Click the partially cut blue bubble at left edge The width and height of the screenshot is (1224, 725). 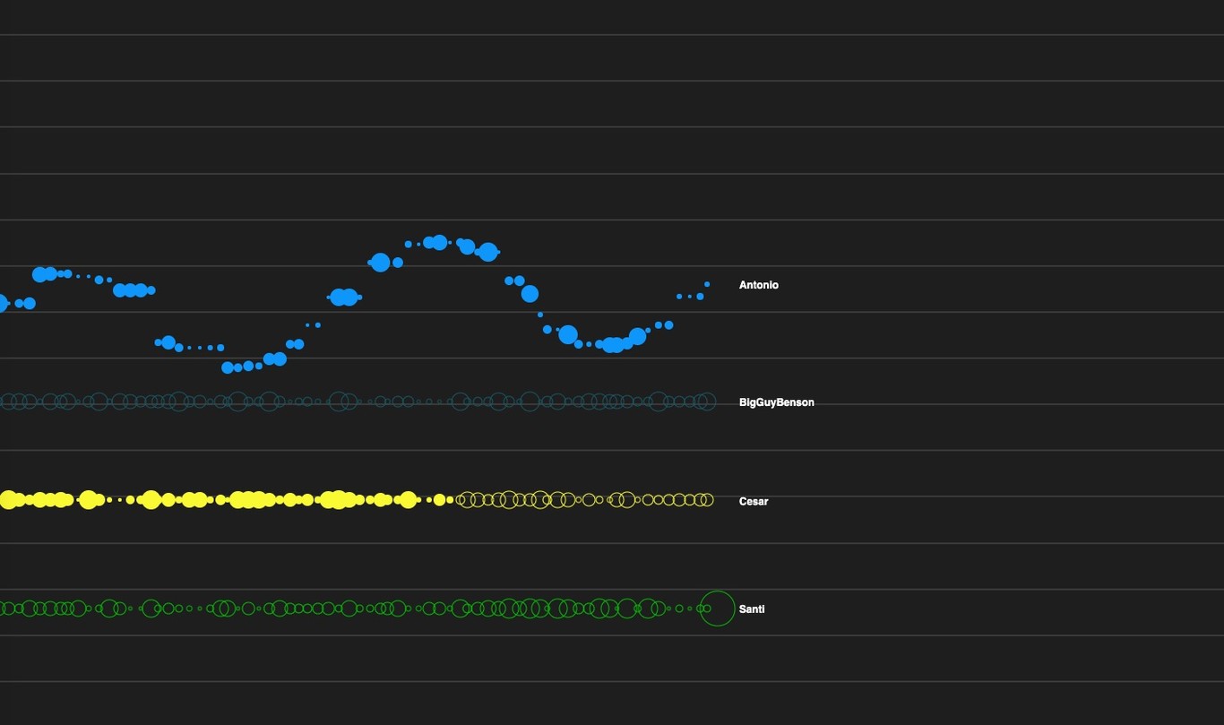2,303
